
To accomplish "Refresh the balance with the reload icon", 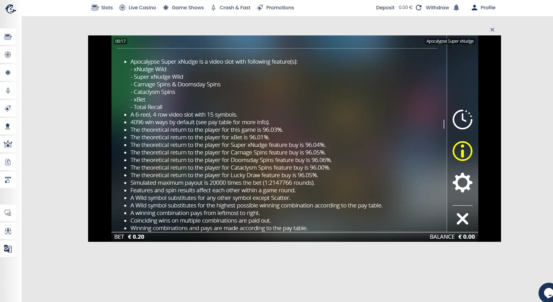I will click(418, 8).
